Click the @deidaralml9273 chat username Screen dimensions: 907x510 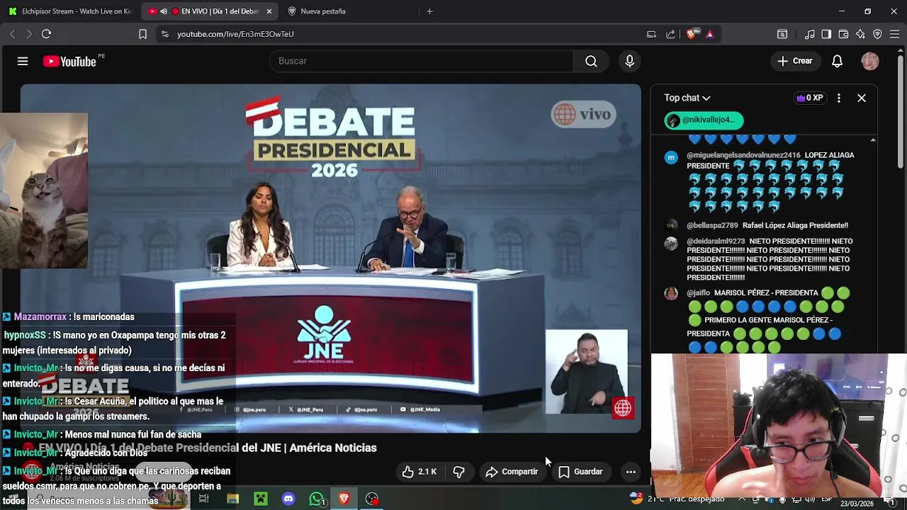pyautogui.click(x=716, y=242)
